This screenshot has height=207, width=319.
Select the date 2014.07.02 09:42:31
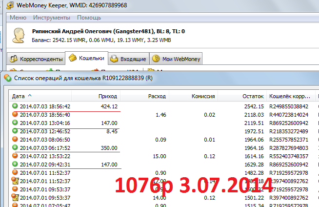(x=45, y=165)
